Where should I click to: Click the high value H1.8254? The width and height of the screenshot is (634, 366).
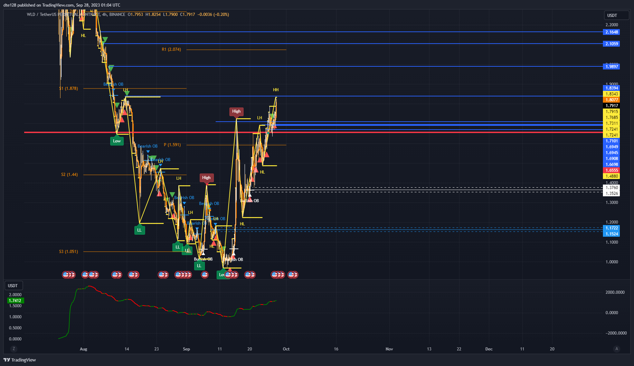coord(153,15)
